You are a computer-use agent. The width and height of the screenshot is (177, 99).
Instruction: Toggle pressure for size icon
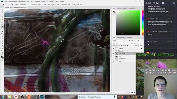pos(78,5)
